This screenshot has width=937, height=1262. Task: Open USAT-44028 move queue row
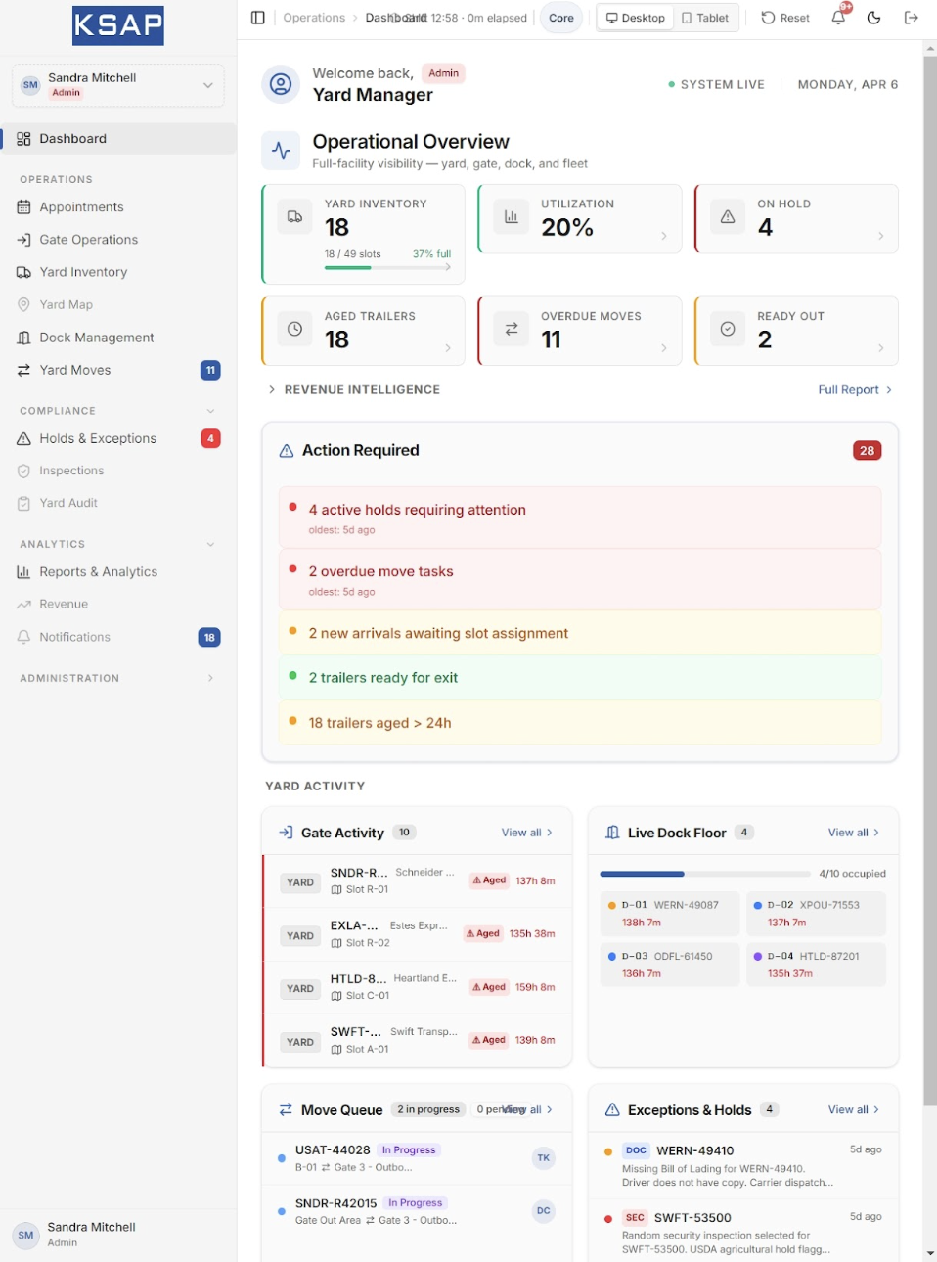point(418,1158)
